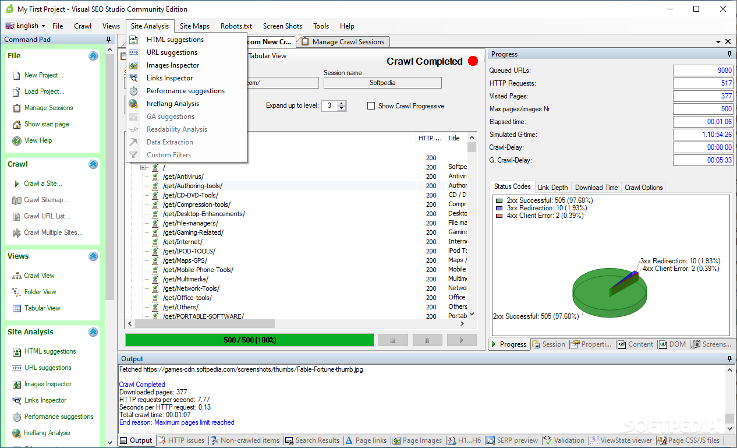Click hreflang Analysis globe icon in Command Pad
737x448 pixels.
pyautogui.click(x=17, y=433)
